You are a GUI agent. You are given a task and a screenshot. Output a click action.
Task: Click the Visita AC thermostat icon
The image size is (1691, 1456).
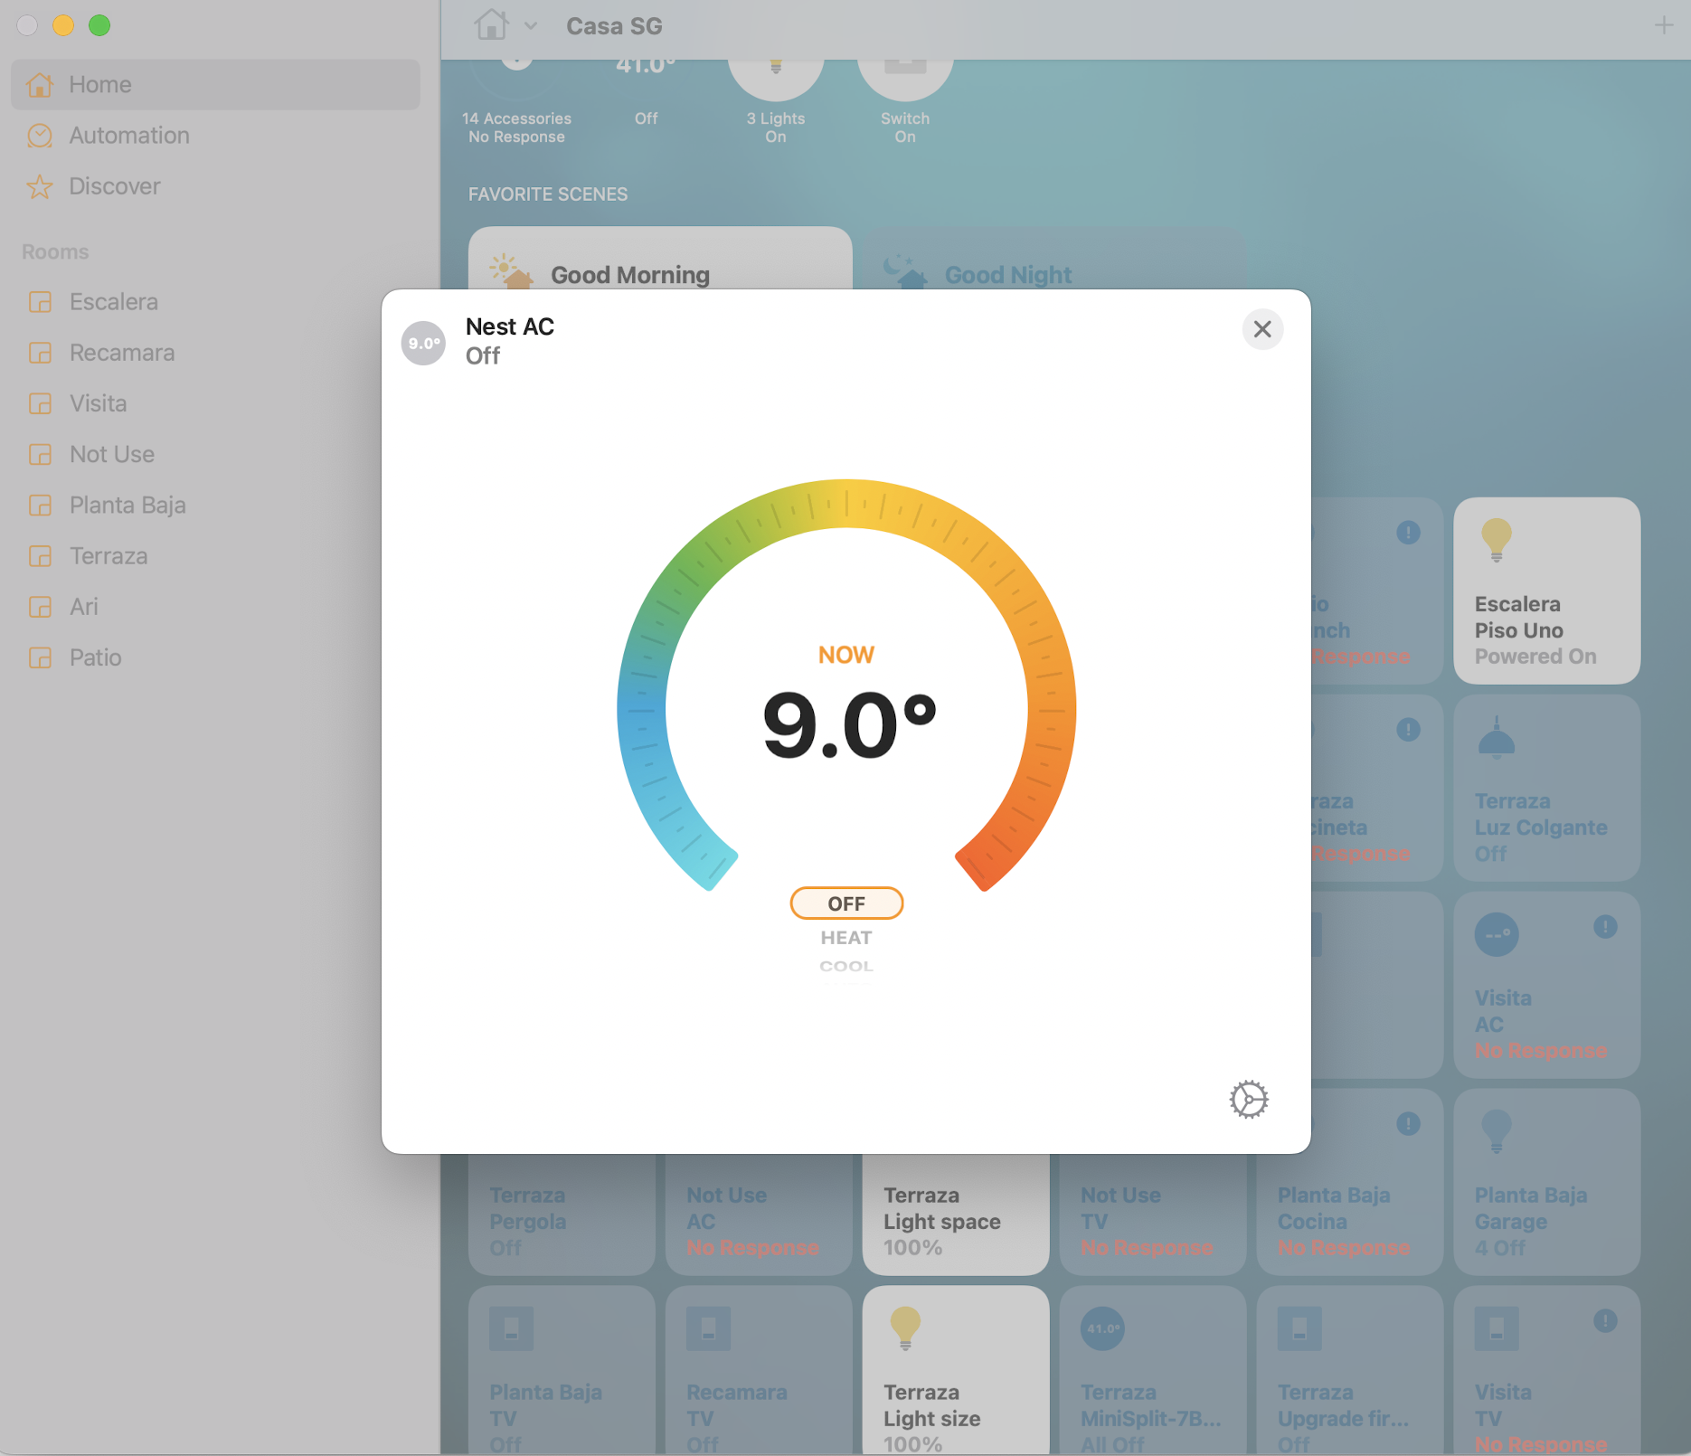[x=1497, y=934]
